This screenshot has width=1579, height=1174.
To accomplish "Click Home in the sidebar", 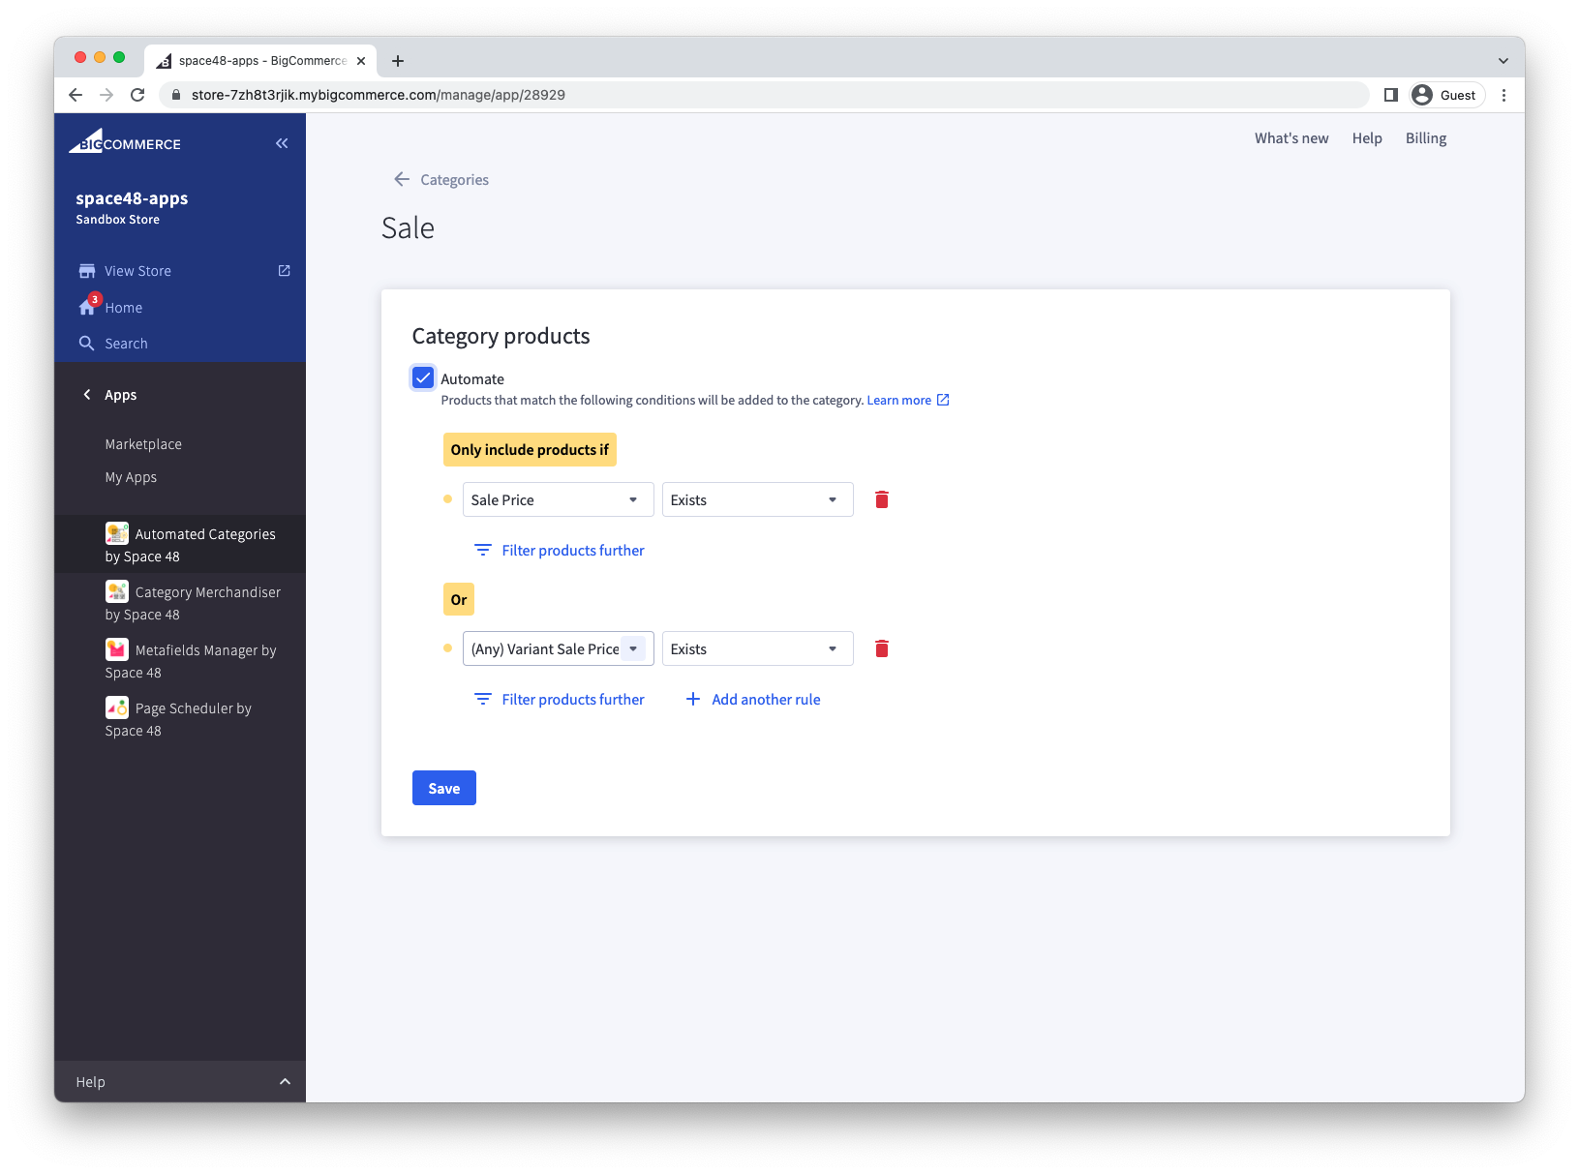I will coord(124,308).
